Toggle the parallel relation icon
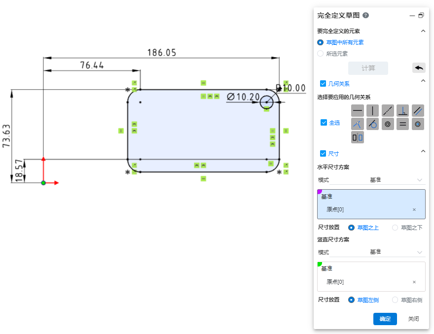 418,111
